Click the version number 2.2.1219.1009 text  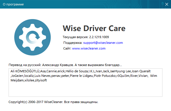(x=99, y=37)
